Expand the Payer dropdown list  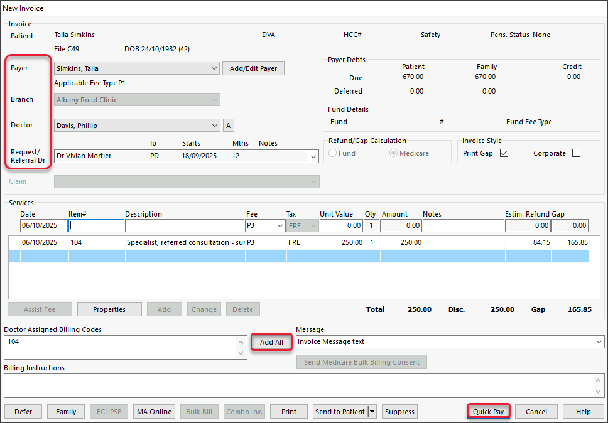click(x=212, y=68)
